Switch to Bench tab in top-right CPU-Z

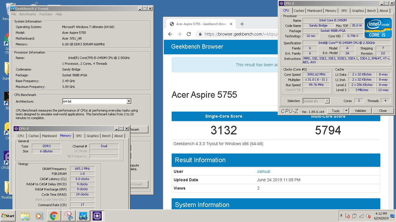pos(371,11)
